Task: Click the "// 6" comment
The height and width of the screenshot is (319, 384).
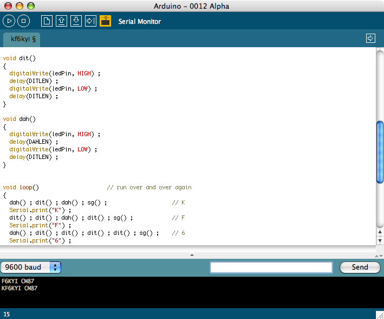Action: click(178, 233)
